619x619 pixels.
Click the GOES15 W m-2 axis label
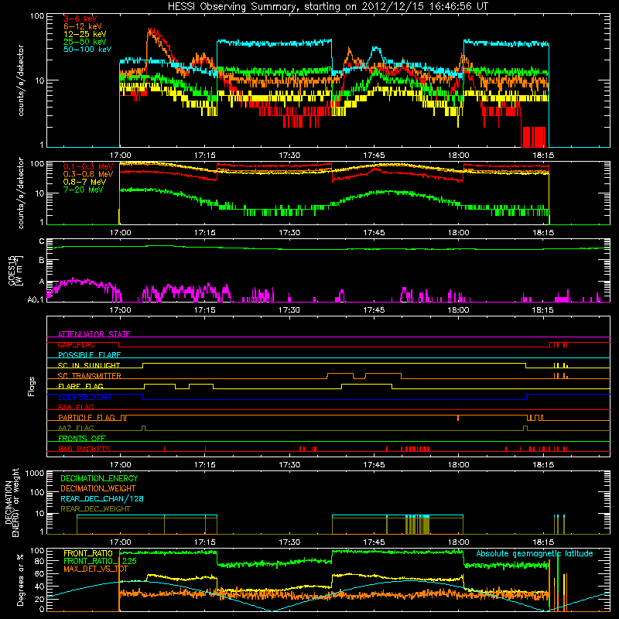tap(15, 270)
